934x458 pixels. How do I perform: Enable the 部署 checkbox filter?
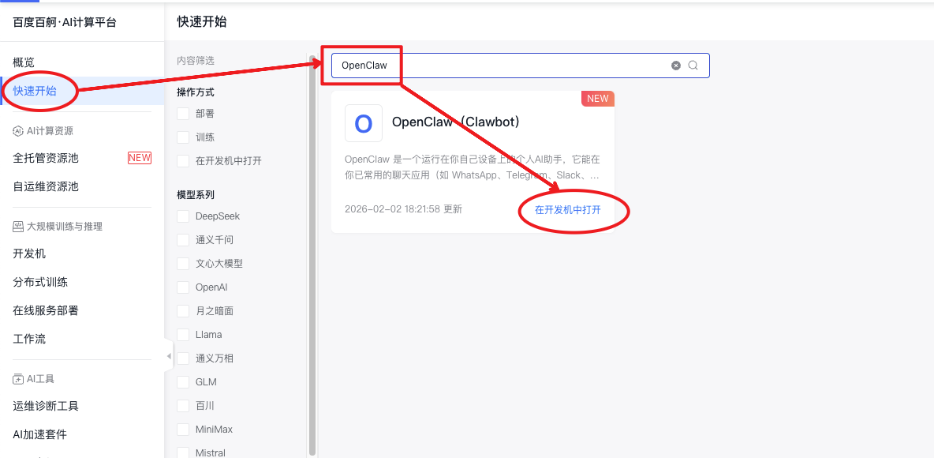[183, 114]
